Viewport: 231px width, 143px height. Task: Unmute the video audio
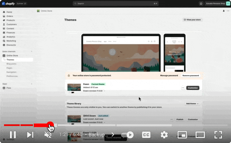coord(48,135)
